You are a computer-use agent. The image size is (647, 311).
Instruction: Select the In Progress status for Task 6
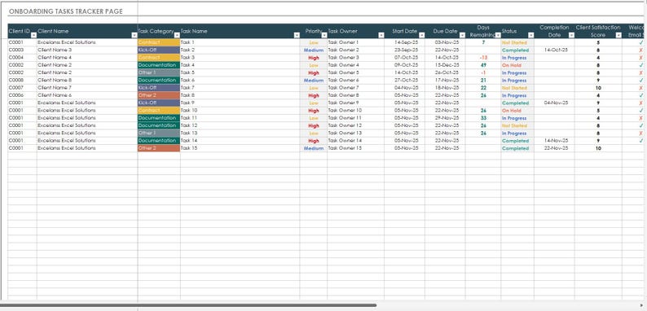[x=517, y=81]
